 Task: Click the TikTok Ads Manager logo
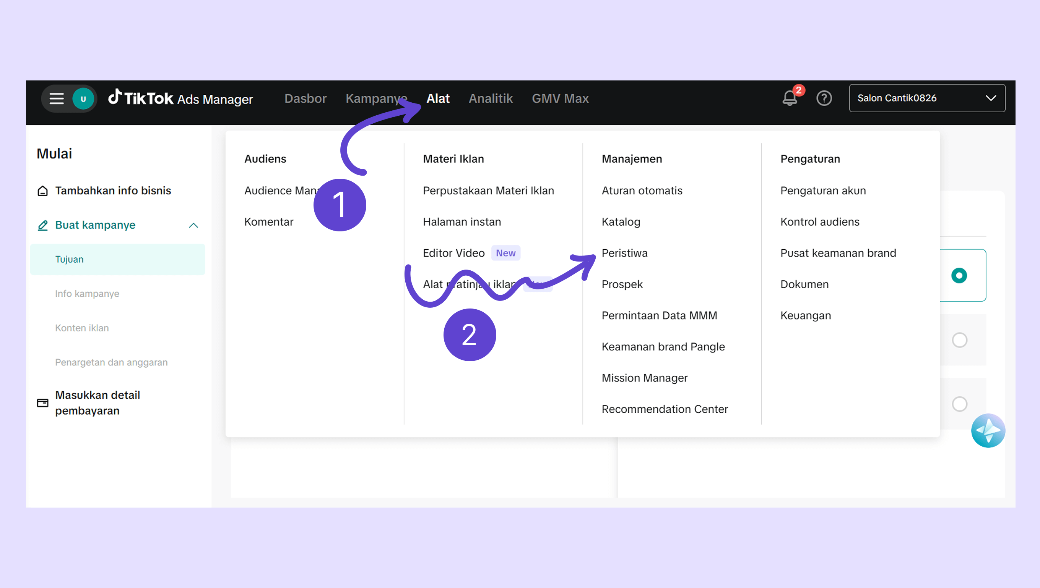click(x=181, y=98)
